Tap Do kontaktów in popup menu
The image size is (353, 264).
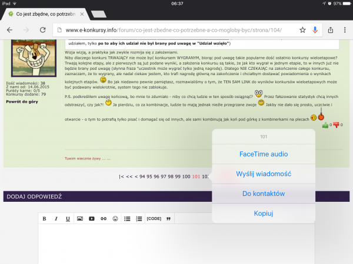263,193
